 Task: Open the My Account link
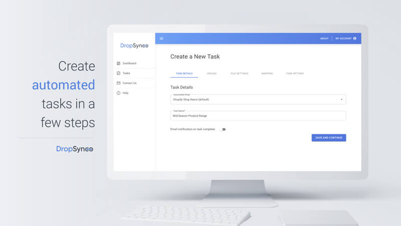point(343,39)
